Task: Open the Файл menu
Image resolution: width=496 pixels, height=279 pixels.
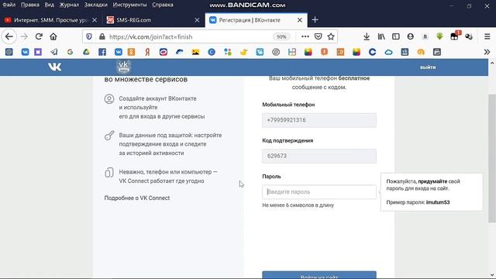Action: point(9,5)
